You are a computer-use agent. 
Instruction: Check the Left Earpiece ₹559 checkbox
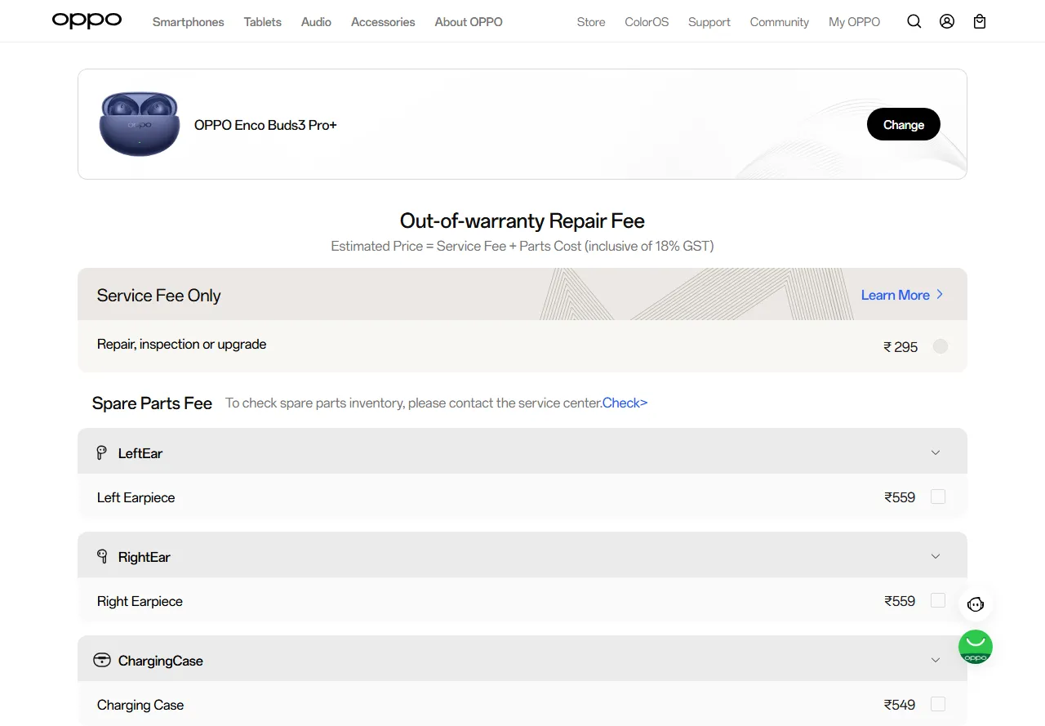(938, 497)
